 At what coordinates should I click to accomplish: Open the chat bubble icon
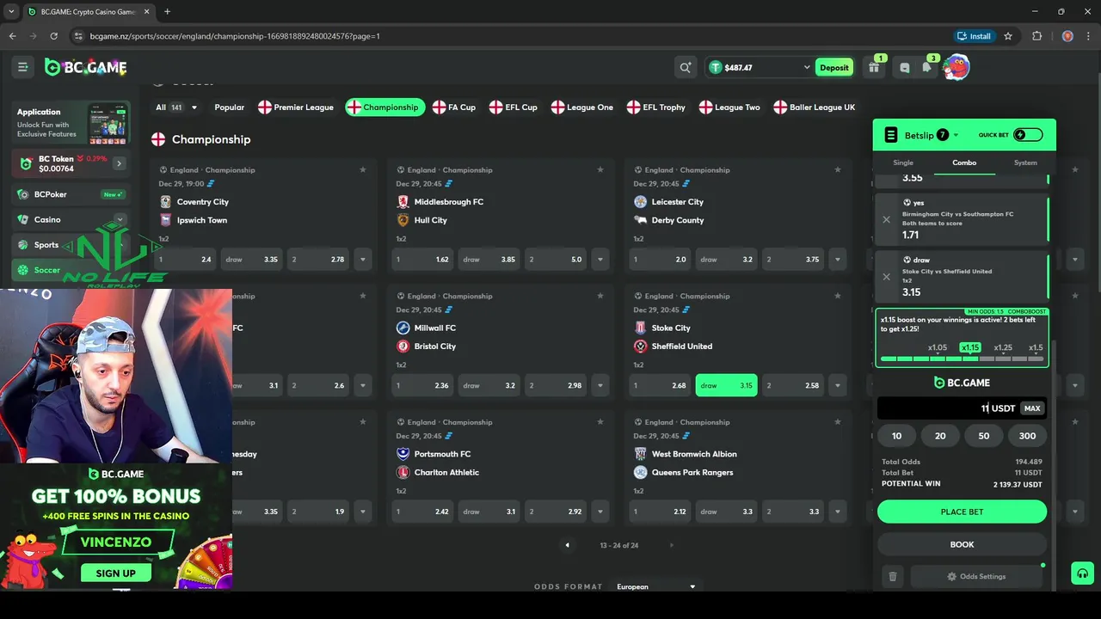click(904, 68)
